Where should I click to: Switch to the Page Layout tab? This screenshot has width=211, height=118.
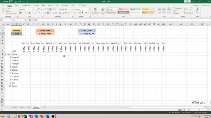click(26, 5)
